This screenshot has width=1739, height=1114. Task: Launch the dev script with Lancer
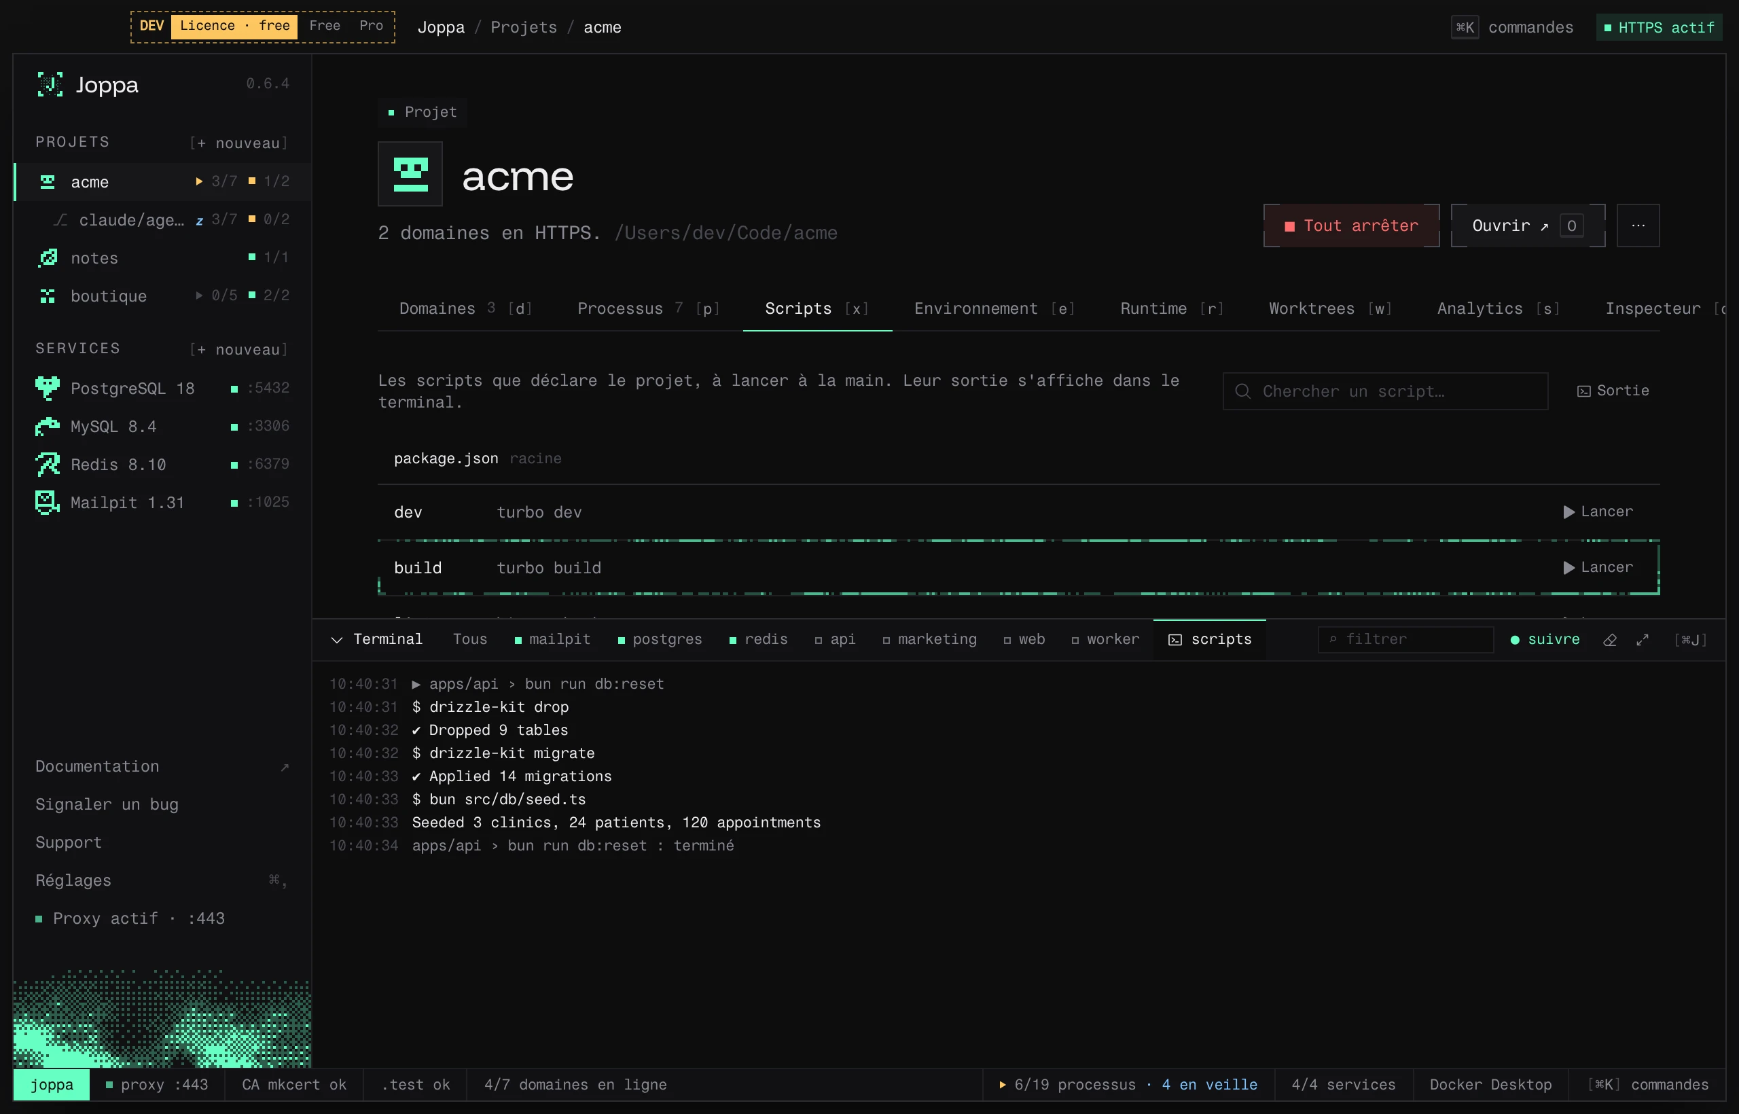coord(1598,512)
